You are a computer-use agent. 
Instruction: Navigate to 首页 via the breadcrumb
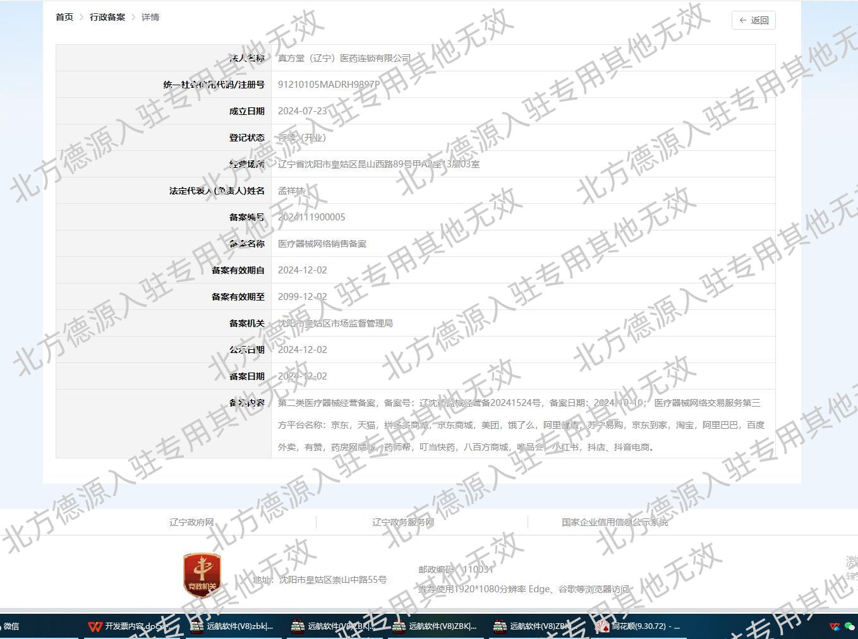(x=63, y=17)
